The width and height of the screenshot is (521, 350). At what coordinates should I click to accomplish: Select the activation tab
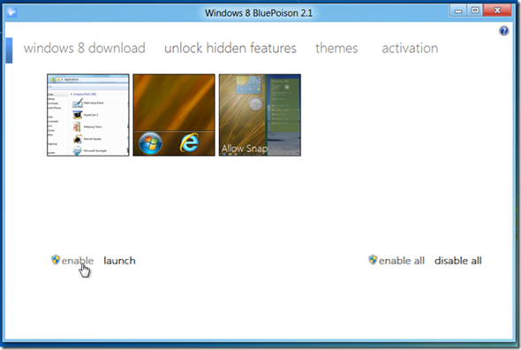click(x=410, y=49)
